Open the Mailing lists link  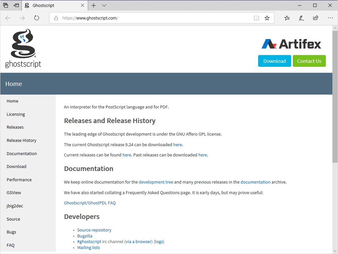[88, 247]
